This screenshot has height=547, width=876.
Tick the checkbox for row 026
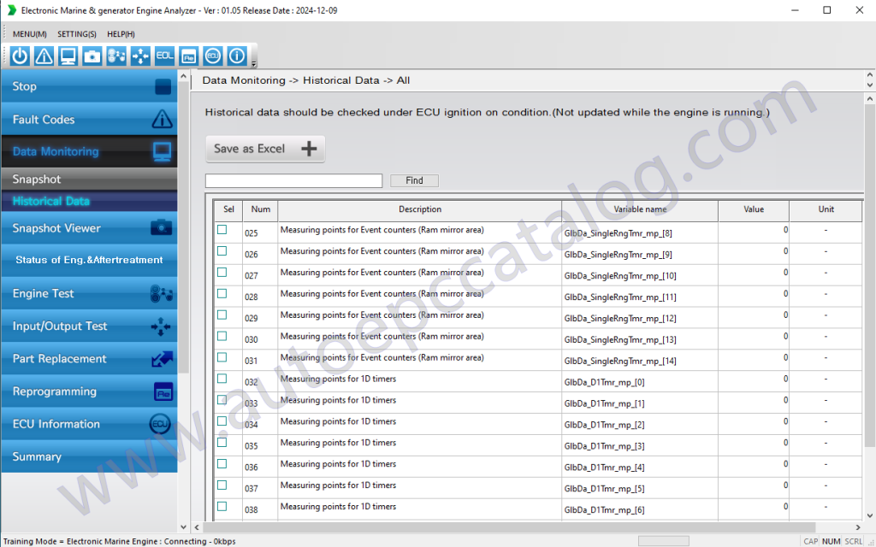pos(222,250)
